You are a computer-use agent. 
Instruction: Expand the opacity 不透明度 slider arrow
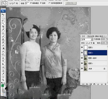coord(107,39)
